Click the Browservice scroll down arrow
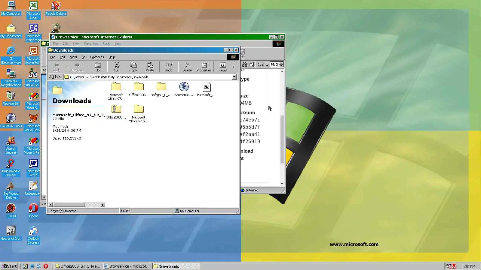The height and width of the screenshot is (270, 481). click(x=282, y=184)
